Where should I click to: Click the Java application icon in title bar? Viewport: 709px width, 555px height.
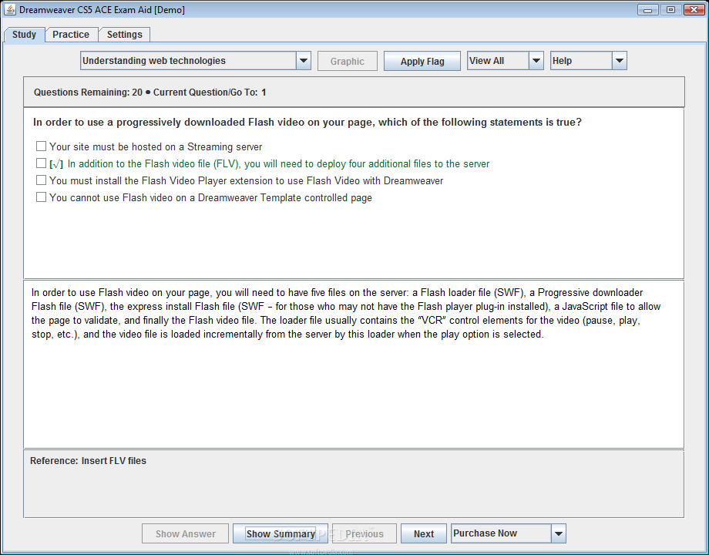pos(9,9)
